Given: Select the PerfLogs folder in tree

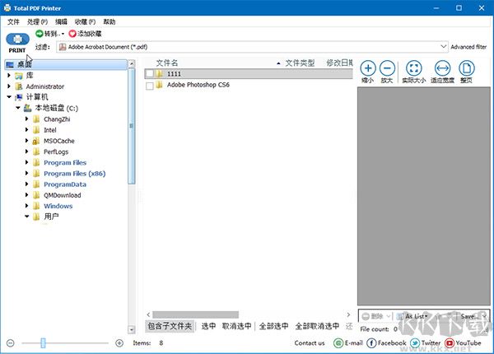Looking at the screenshot, I should tap(56, 151).
